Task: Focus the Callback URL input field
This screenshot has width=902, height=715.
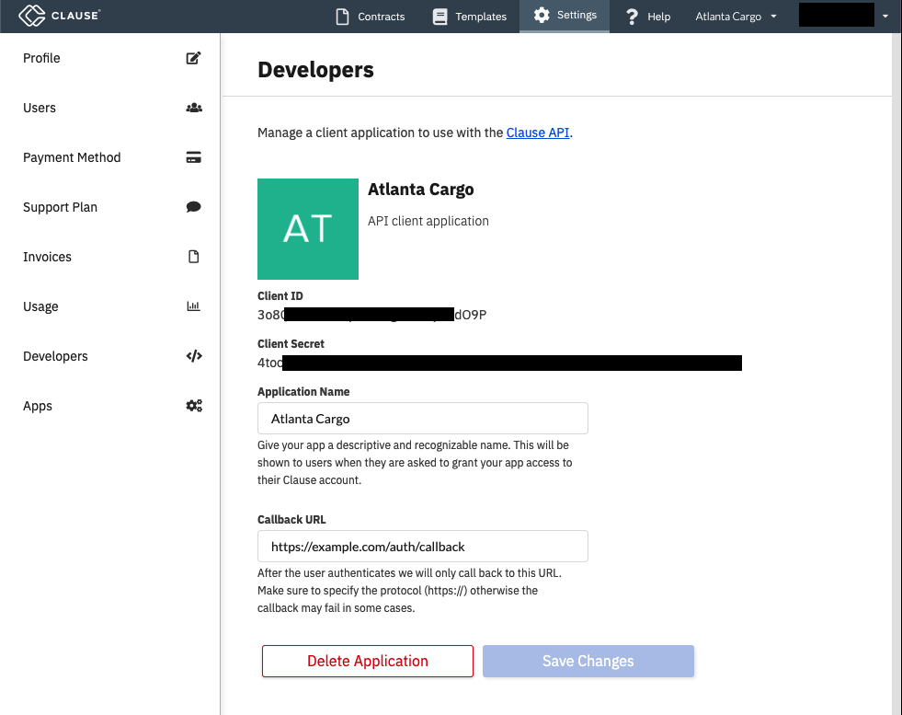Action: [x=423, y=547]
